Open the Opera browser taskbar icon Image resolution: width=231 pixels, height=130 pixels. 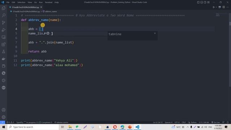115,127
